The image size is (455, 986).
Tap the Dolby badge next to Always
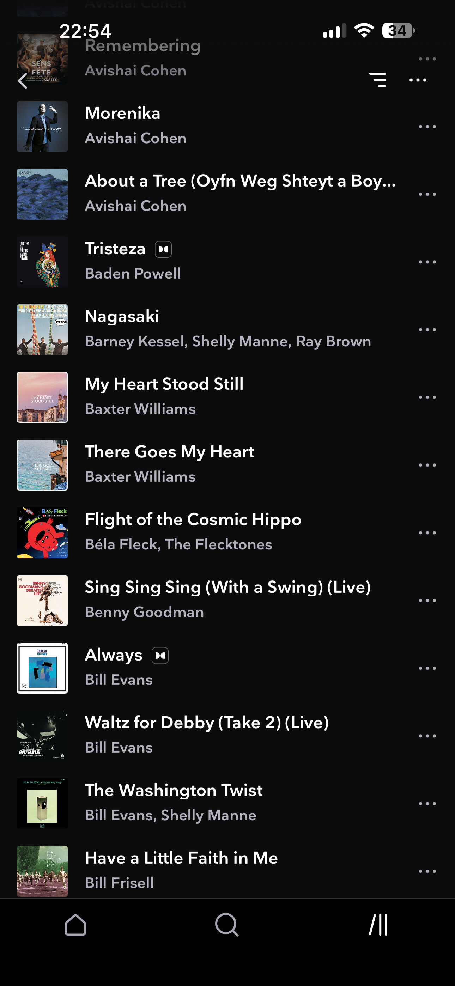pos(160,656)
